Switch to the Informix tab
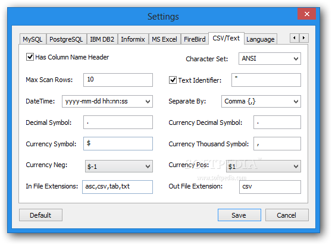 click(133, 39)
